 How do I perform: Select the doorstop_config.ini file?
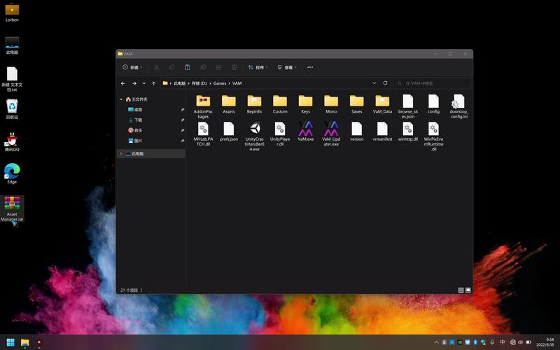(458, 101)
